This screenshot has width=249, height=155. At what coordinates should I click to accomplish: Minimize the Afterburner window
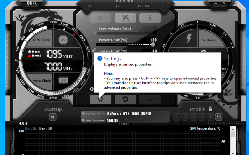click(216, 3)
